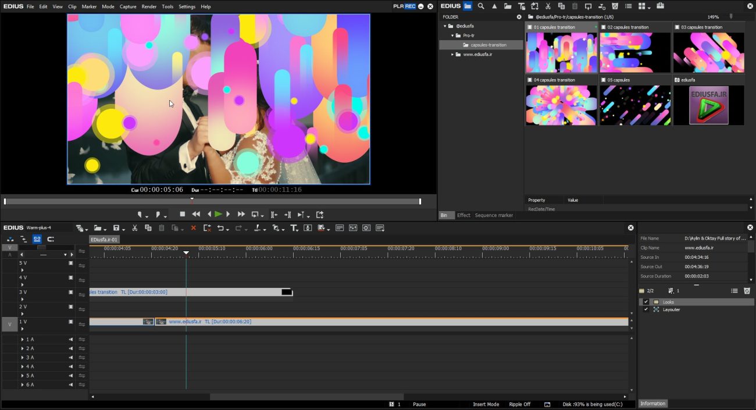Click the Save Project icon in timeline toolbar
The width and height of the screenshot is (756, 410).
pos(116,228)
